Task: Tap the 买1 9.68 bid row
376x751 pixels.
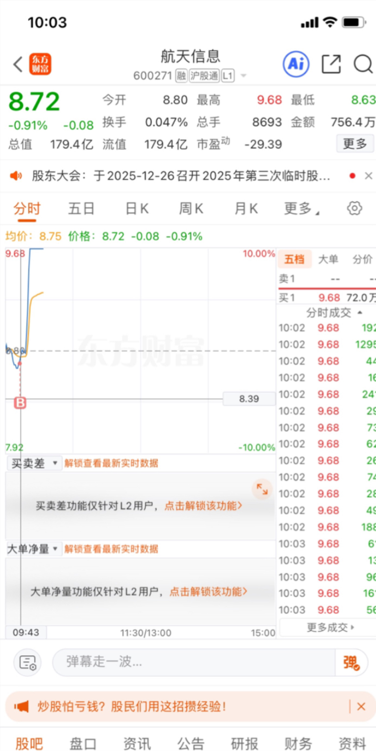Action: click(327, 297)
